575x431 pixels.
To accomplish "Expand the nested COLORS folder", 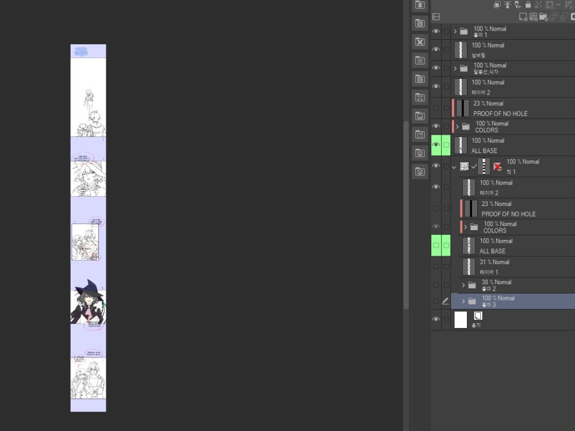I will 465,227.
